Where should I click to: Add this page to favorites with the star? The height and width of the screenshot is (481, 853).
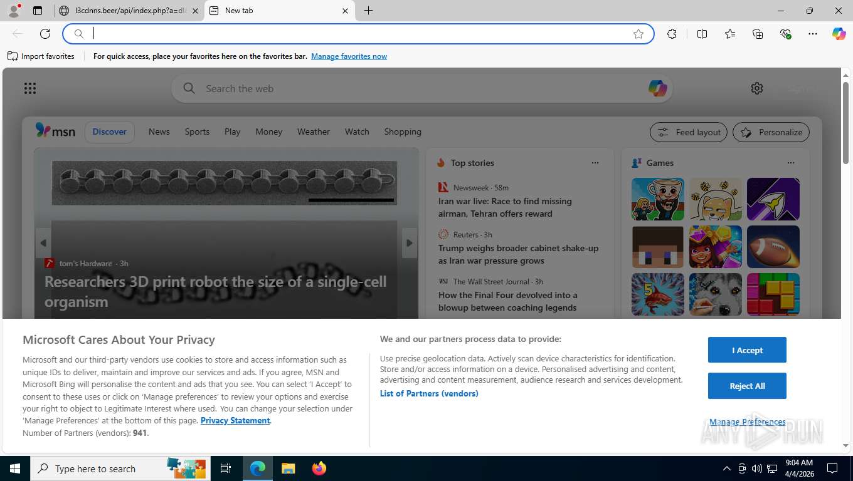pos(638,34)
